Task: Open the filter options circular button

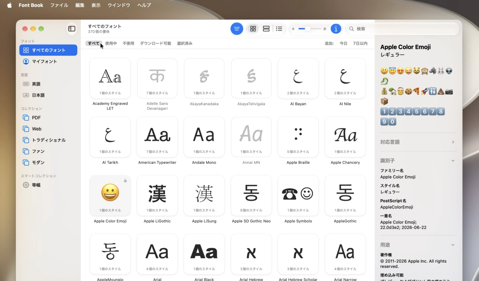Action: coord(237,29)
